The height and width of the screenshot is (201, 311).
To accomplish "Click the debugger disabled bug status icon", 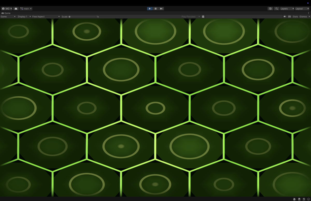I will [x=295, y=199].
